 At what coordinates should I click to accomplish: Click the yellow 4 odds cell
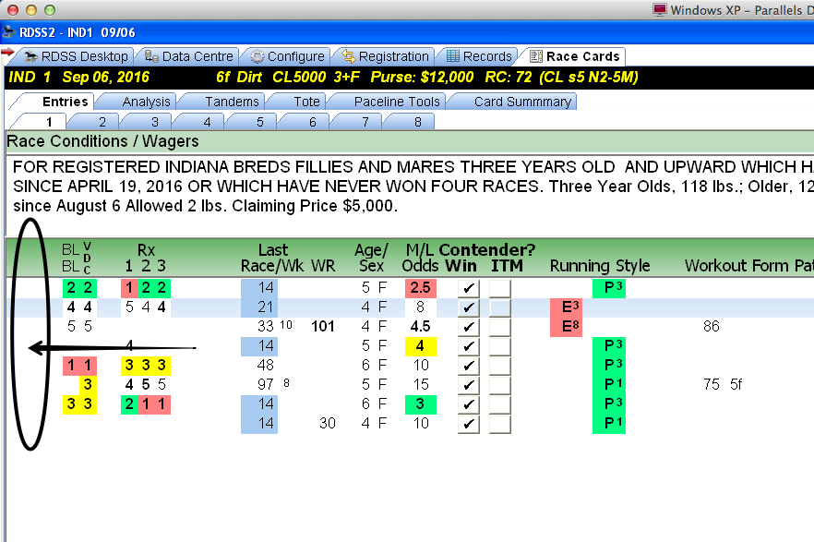[x=421, y=345]
